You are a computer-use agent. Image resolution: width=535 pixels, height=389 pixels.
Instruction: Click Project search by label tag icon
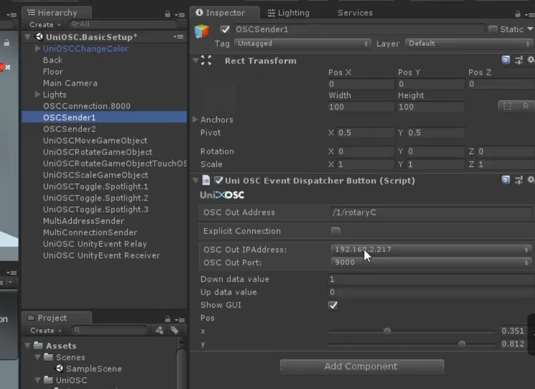(x=175, y=330)
